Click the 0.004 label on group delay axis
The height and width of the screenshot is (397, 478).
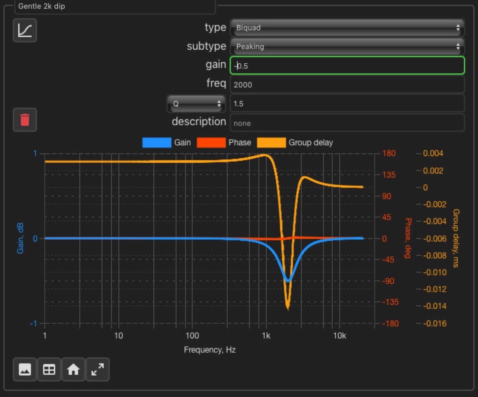434,153
